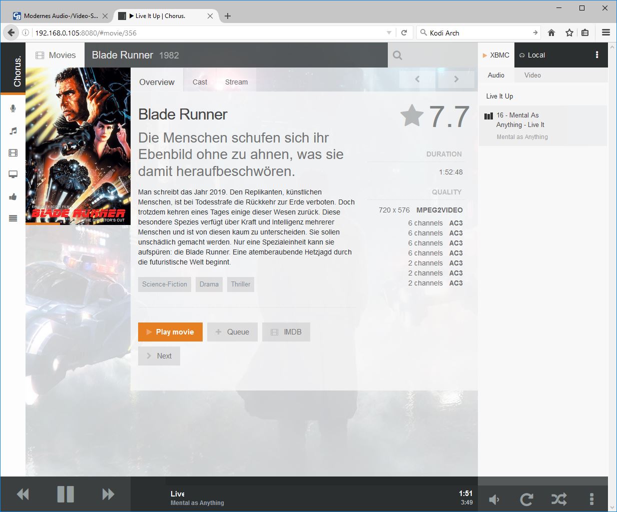This screenshot has height=512, width=617.
Task: Pause the playing song
Action: click(66, 494)
